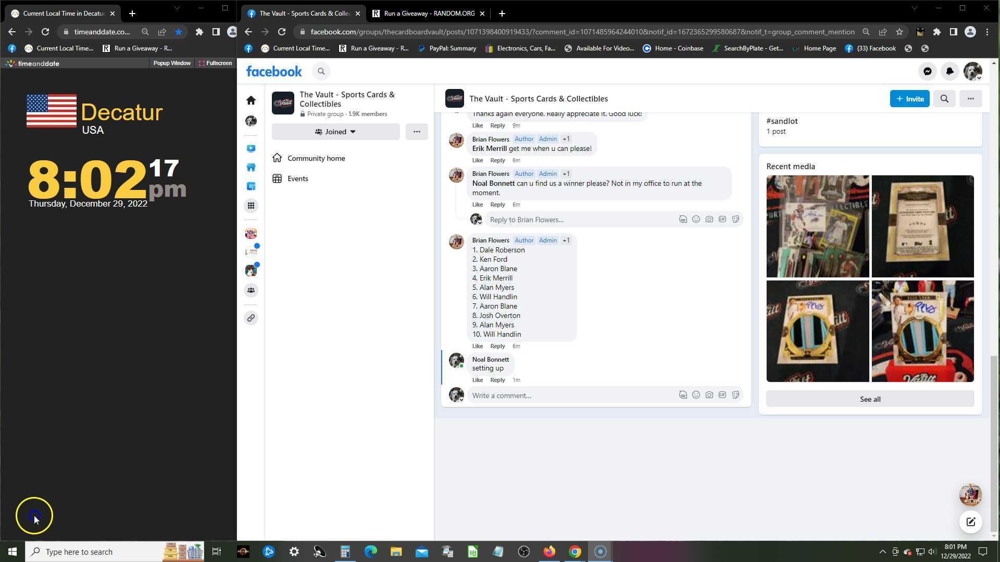Open Marketplace icon in left sidebar
Screen dimensions: 1000x562
point(251,168)
